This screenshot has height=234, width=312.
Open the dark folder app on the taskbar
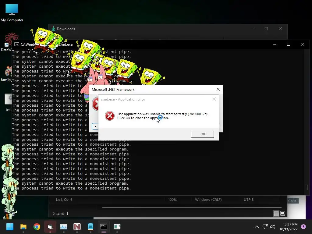[50, 227]
